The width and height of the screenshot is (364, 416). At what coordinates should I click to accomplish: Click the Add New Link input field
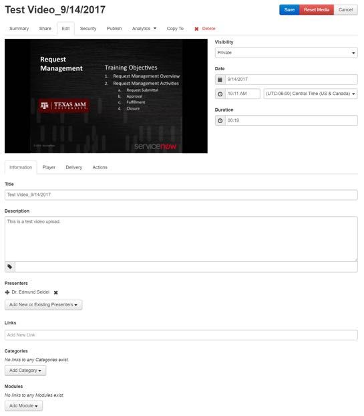tap(181, 335)
